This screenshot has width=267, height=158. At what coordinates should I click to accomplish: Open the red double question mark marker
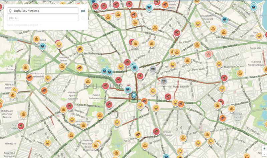(x=209, y=53)
